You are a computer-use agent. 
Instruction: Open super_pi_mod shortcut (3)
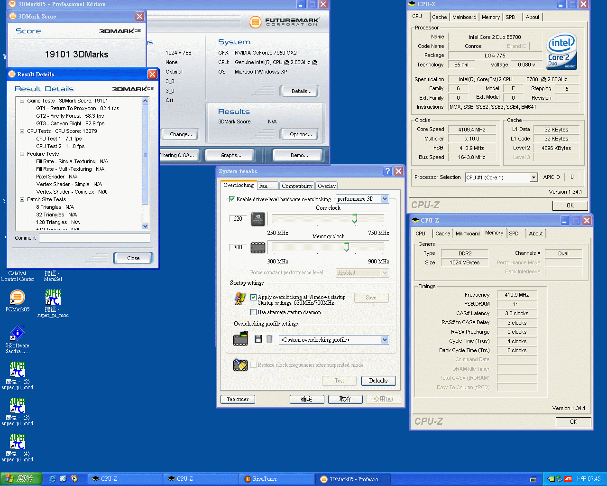coord(18,411)
